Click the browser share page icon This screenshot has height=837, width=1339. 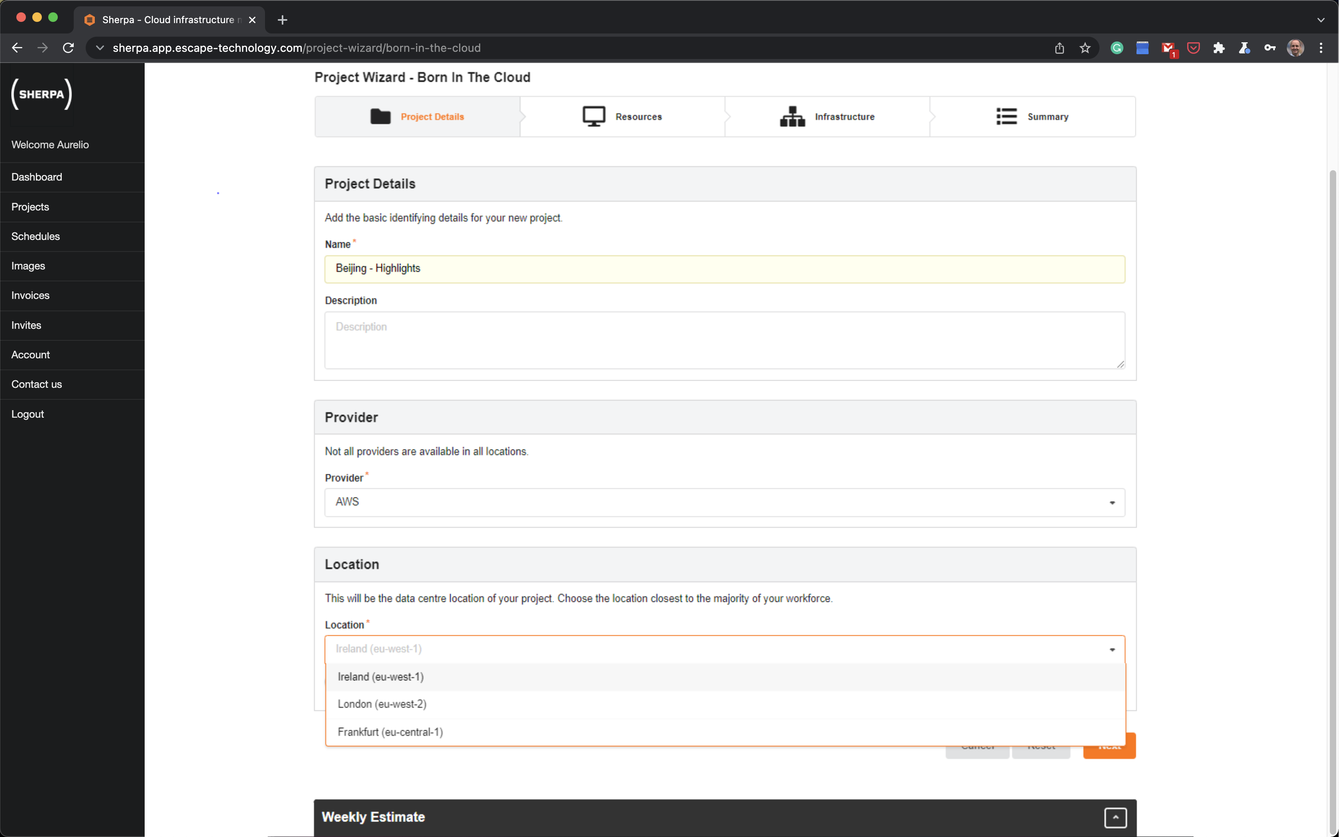pyautogui.click(x=1059, y=48)
